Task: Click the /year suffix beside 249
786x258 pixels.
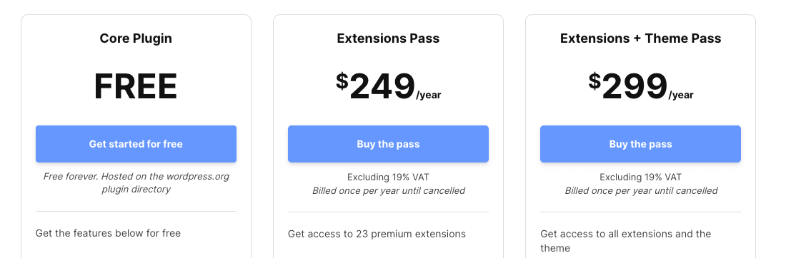Action: pyautogui.click(x=429, y=95)
